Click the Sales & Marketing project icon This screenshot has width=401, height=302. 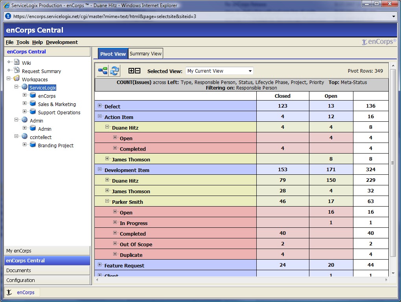33,103
